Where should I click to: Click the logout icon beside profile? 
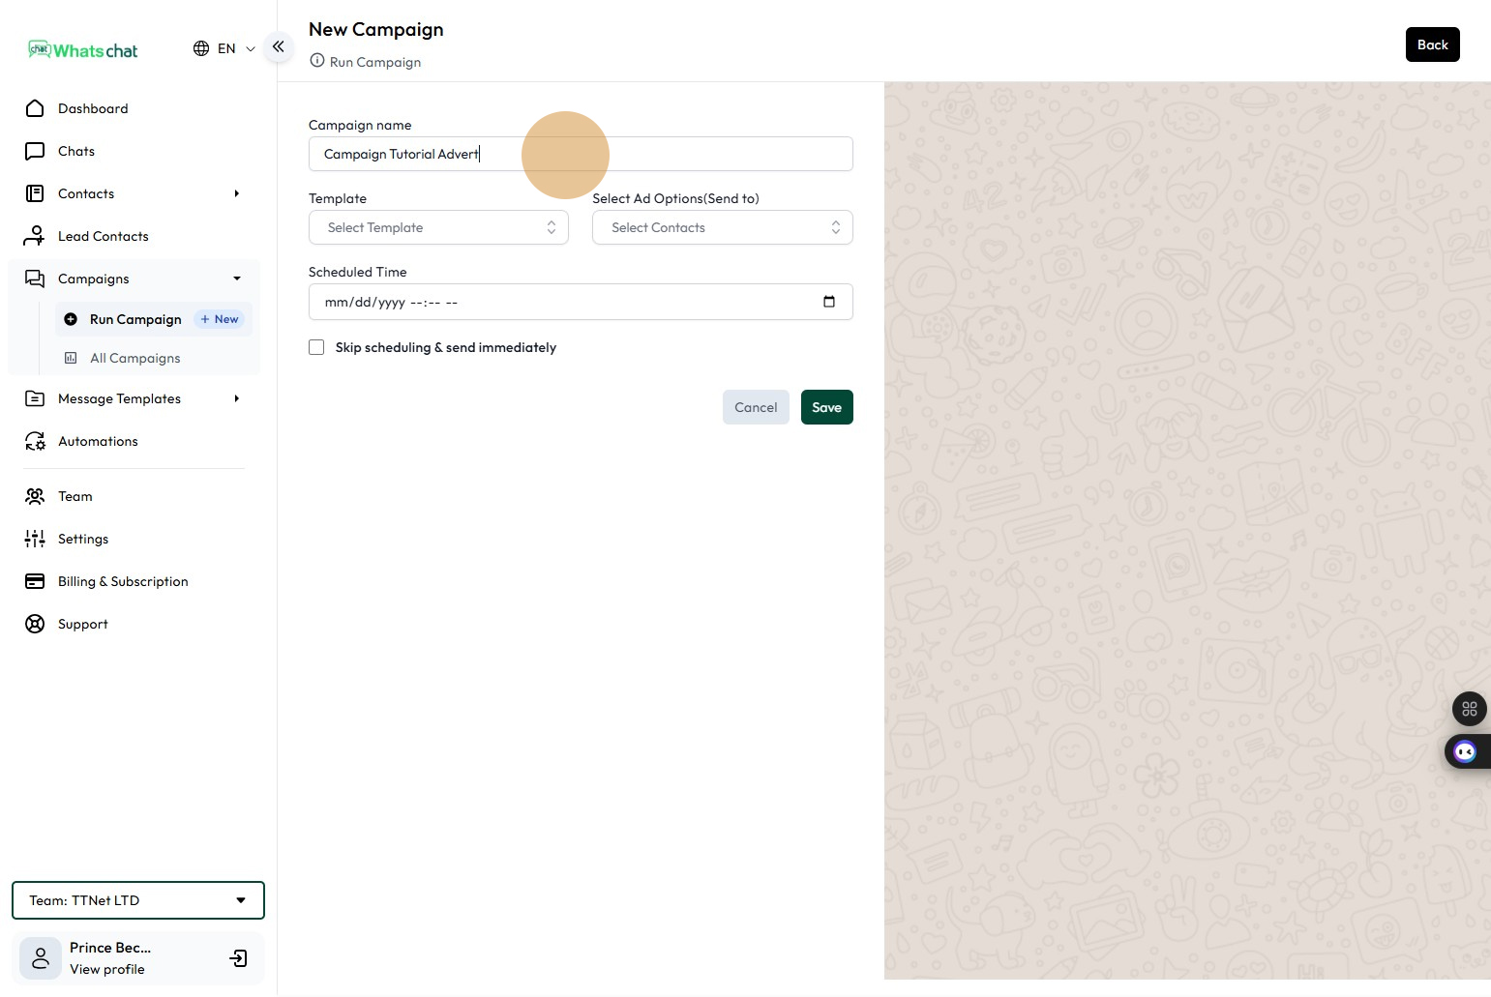[x=238, y=958]
